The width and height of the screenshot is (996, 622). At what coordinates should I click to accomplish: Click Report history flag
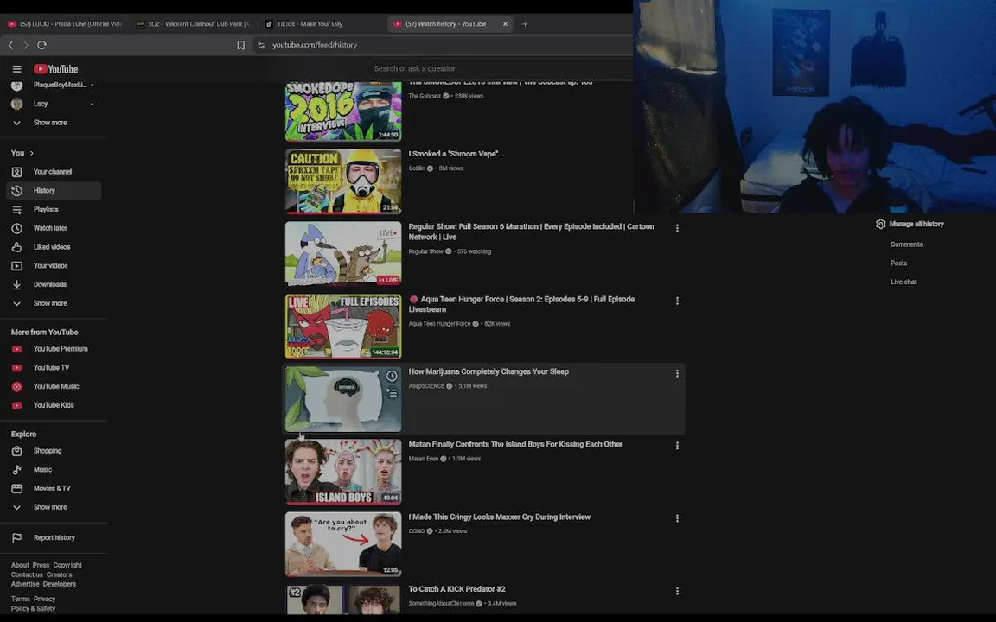point(54,537)
